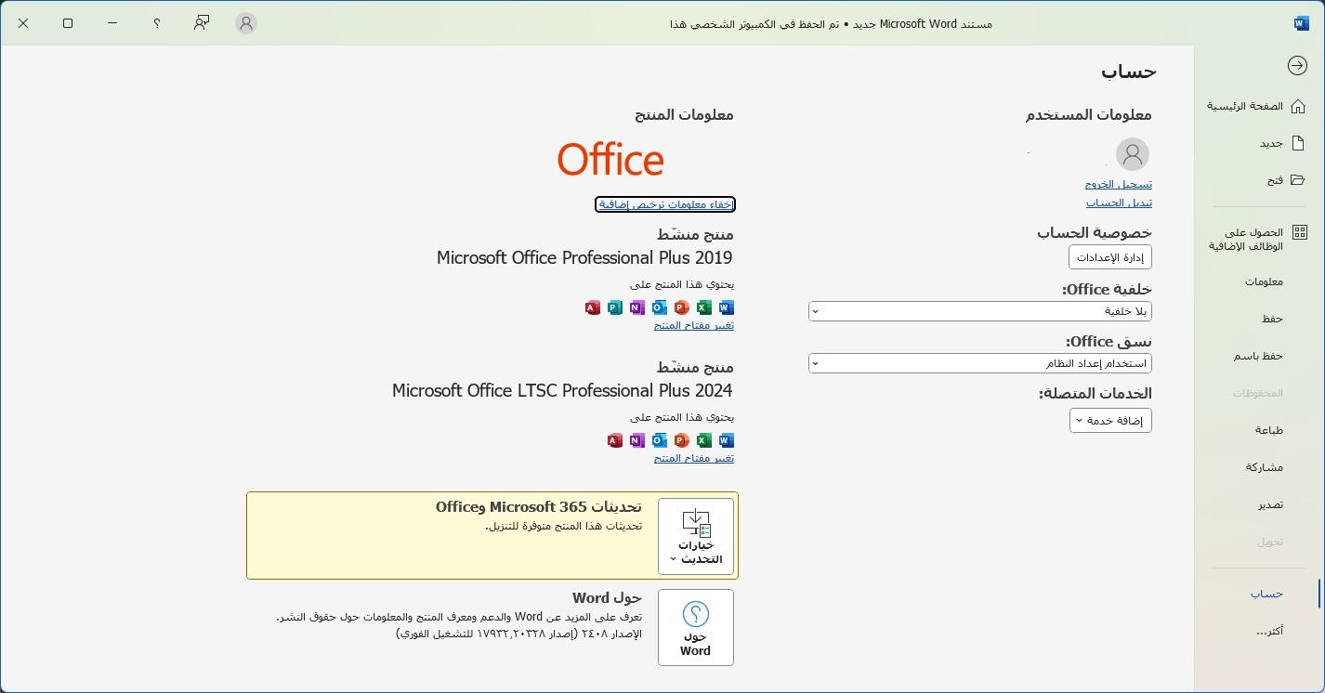Click the user avatar picture
Screen dimensions: 1325x693
coord(1132,154)
